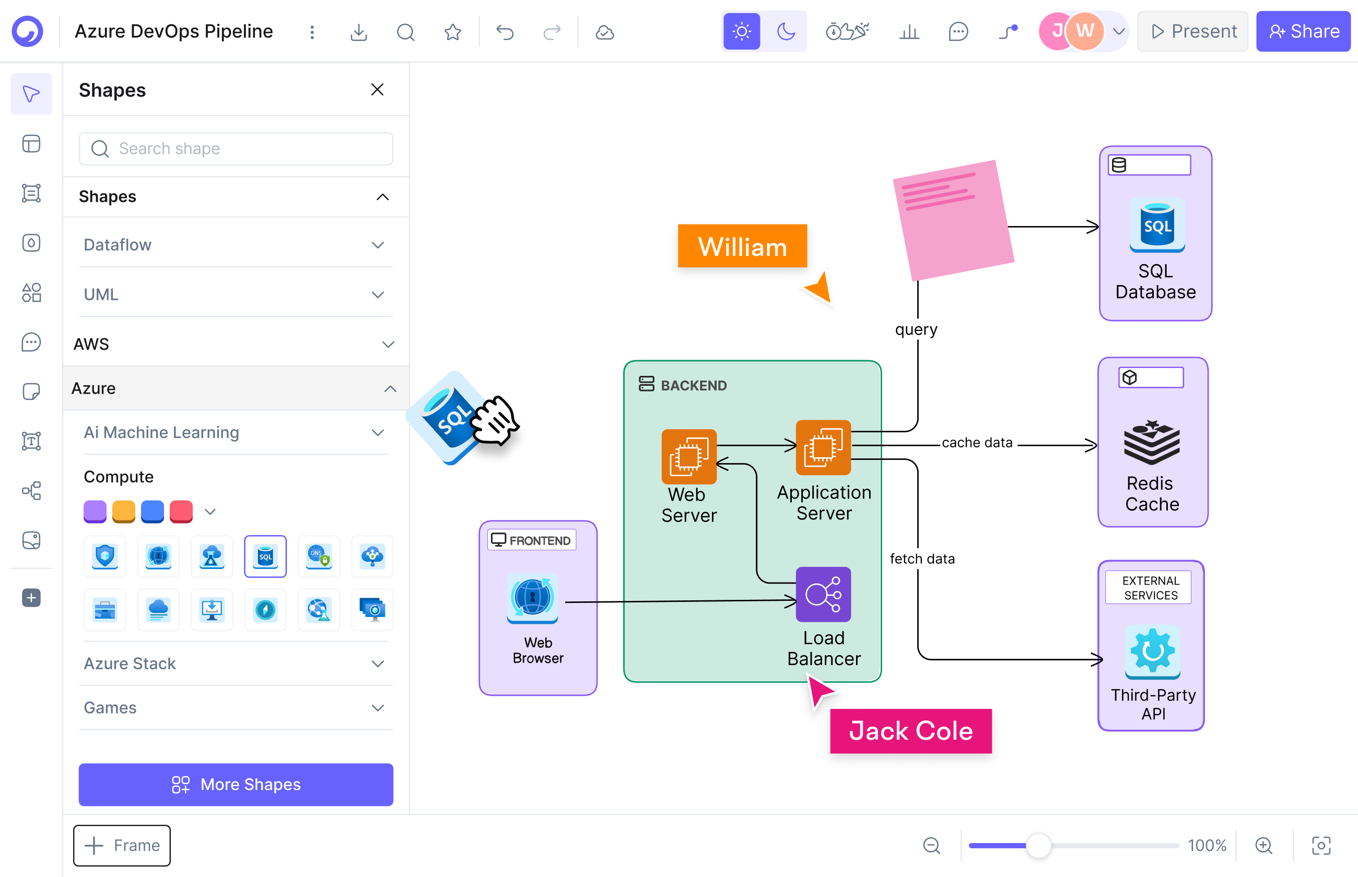
Task: Pick the red color swatch
Action: [181, 512]
